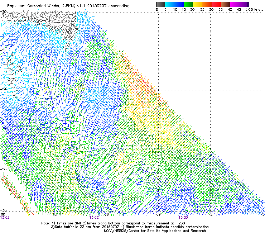Click the yellow 20-25 knots legend segment
This screenshot has width=265, height=233.
point(198,4)
